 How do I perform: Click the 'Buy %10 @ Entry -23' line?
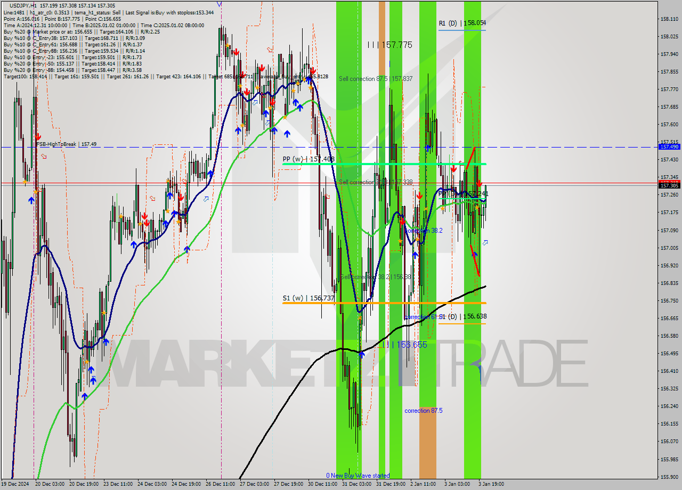(72, 57)
